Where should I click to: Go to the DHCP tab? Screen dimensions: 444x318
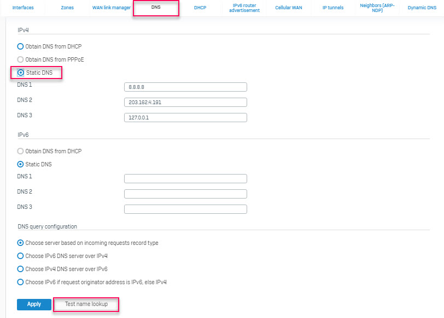click(x=200, y=8)
